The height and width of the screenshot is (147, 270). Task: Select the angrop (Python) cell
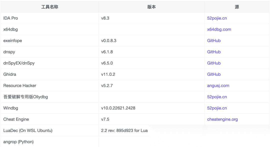49,142
